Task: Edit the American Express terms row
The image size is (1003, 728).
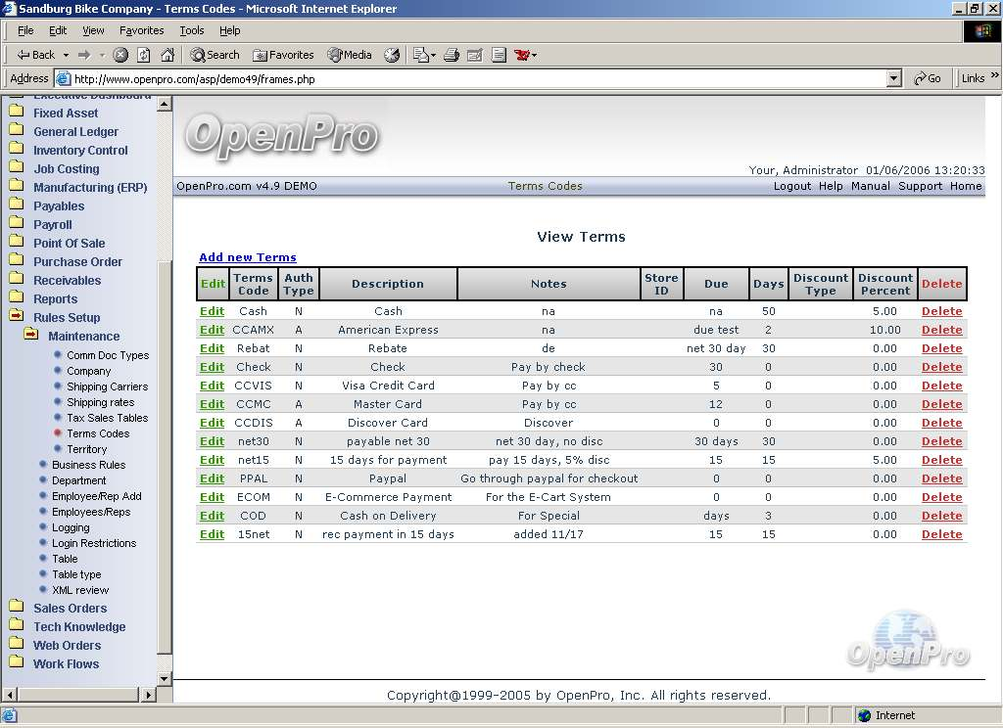Action: click(x=212, y=330)
